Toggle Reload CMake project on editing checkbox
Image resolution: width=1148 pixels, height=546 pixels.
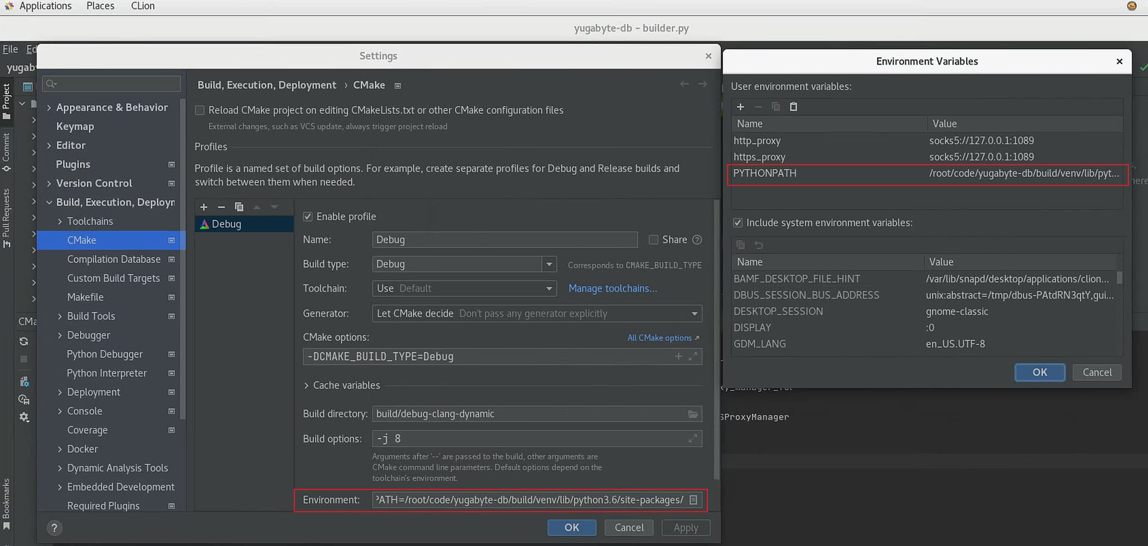point(200,111)
